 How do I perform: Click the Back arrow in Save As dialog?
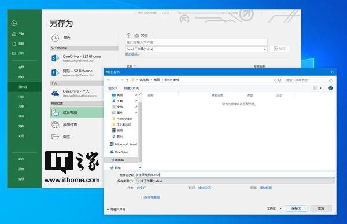pos(109,80)
